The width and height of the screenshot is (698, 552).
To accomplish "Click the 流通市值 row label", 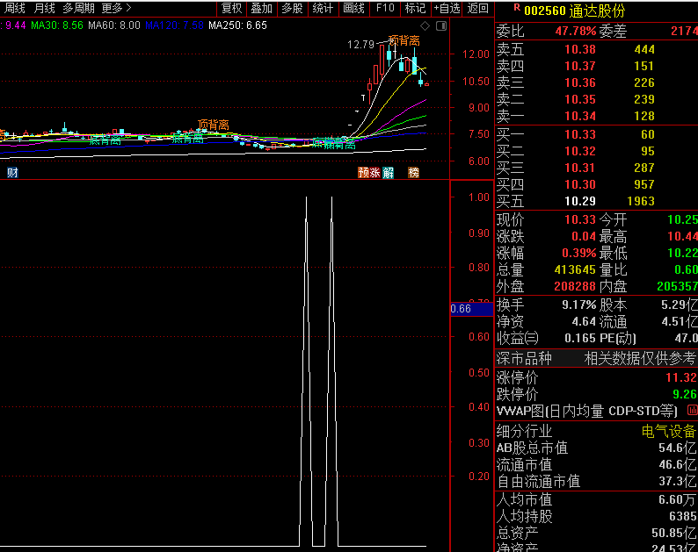I will coord(524,465).
